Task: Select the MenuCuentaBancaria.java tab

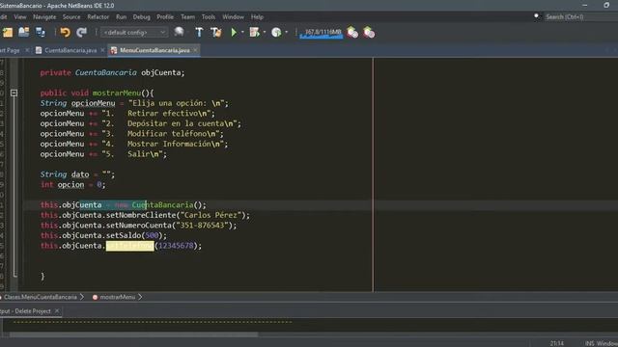Action: pyautogui.click(x=154, y=50)
